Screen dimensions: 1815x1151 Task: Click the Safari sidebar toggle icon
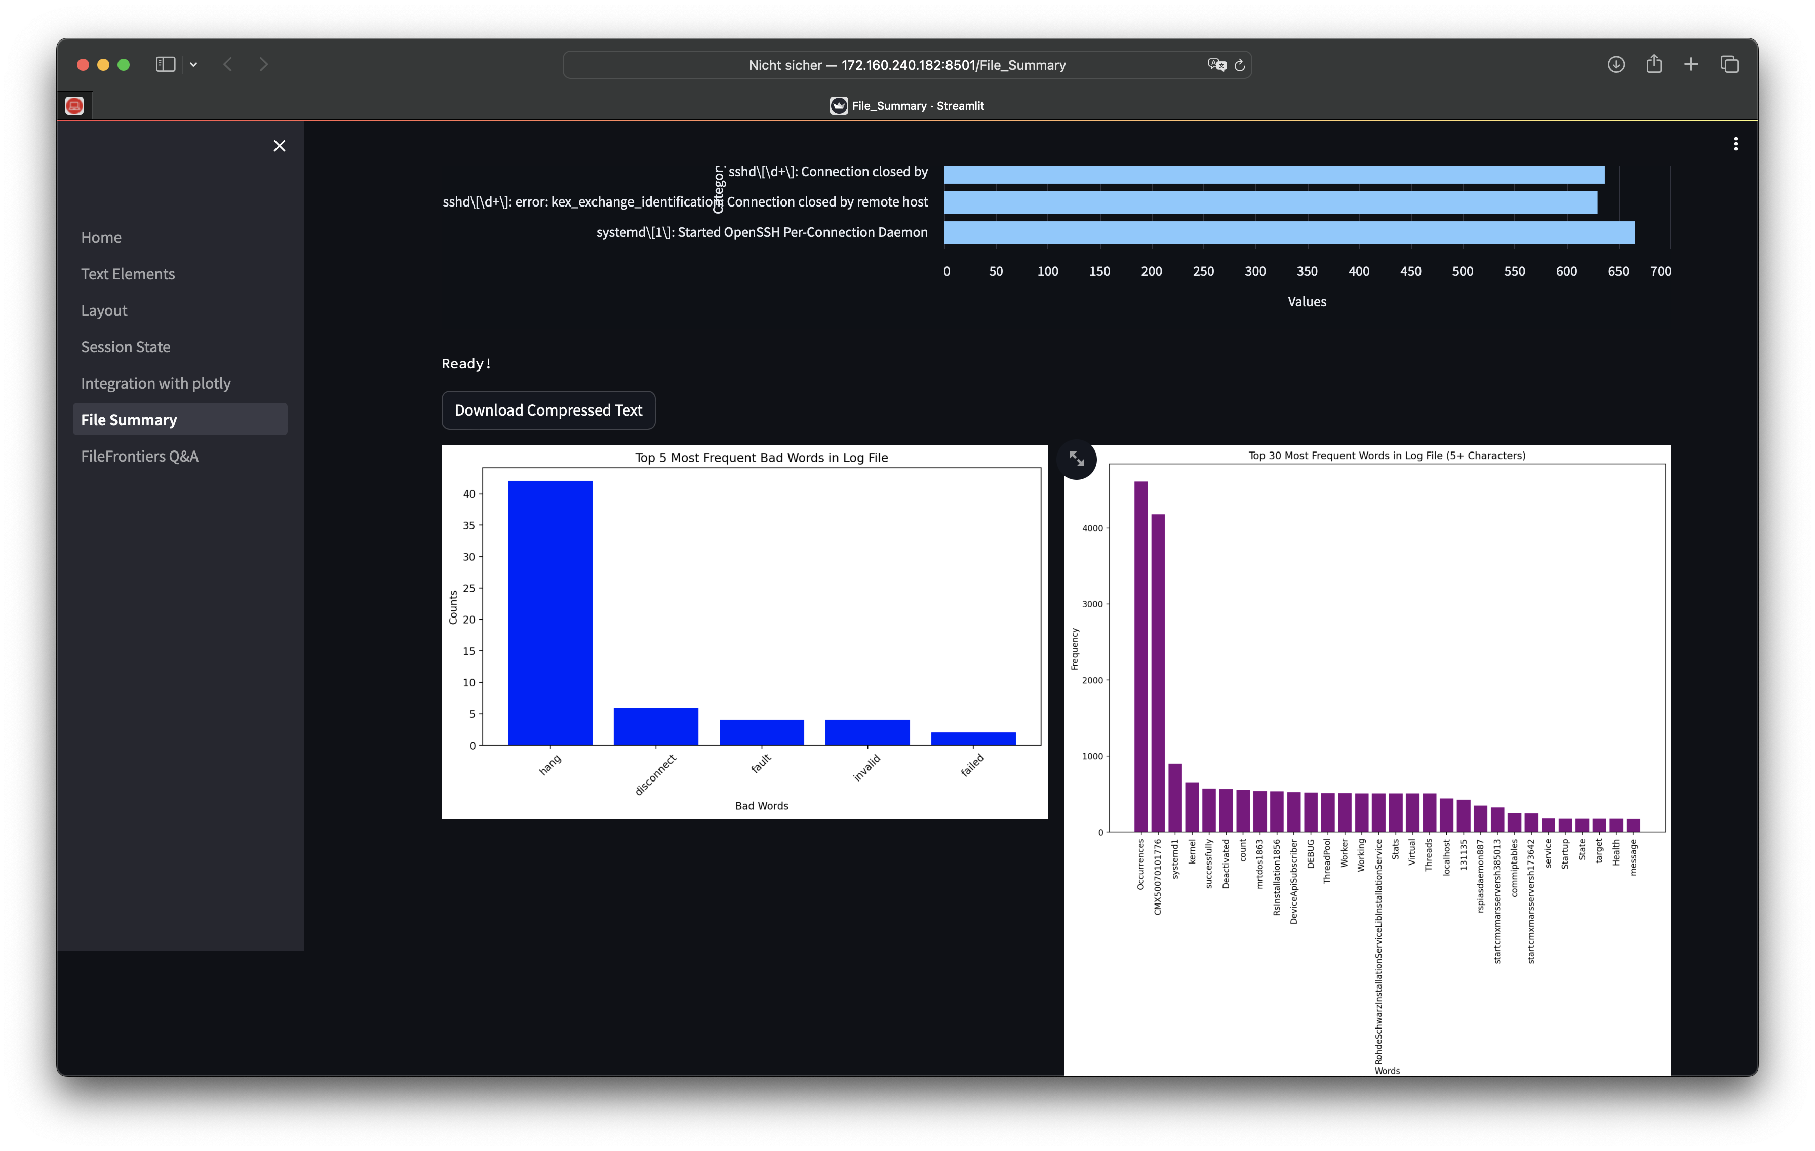tap(165, 65)
